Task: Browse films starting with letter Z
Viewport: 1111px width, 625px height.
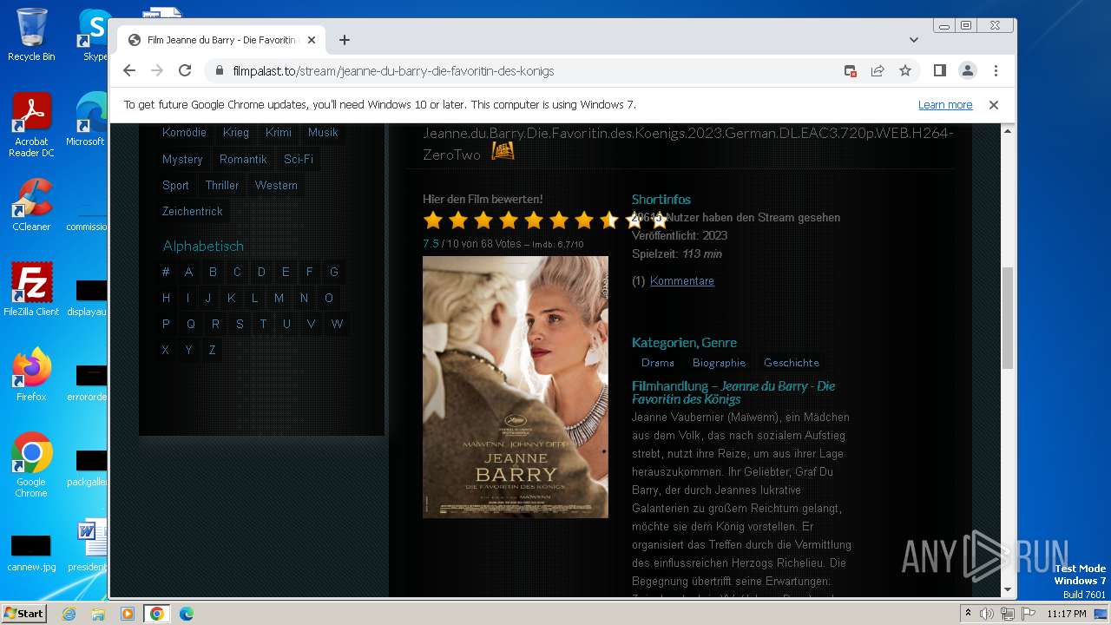Action: click(x=212, y=350)
